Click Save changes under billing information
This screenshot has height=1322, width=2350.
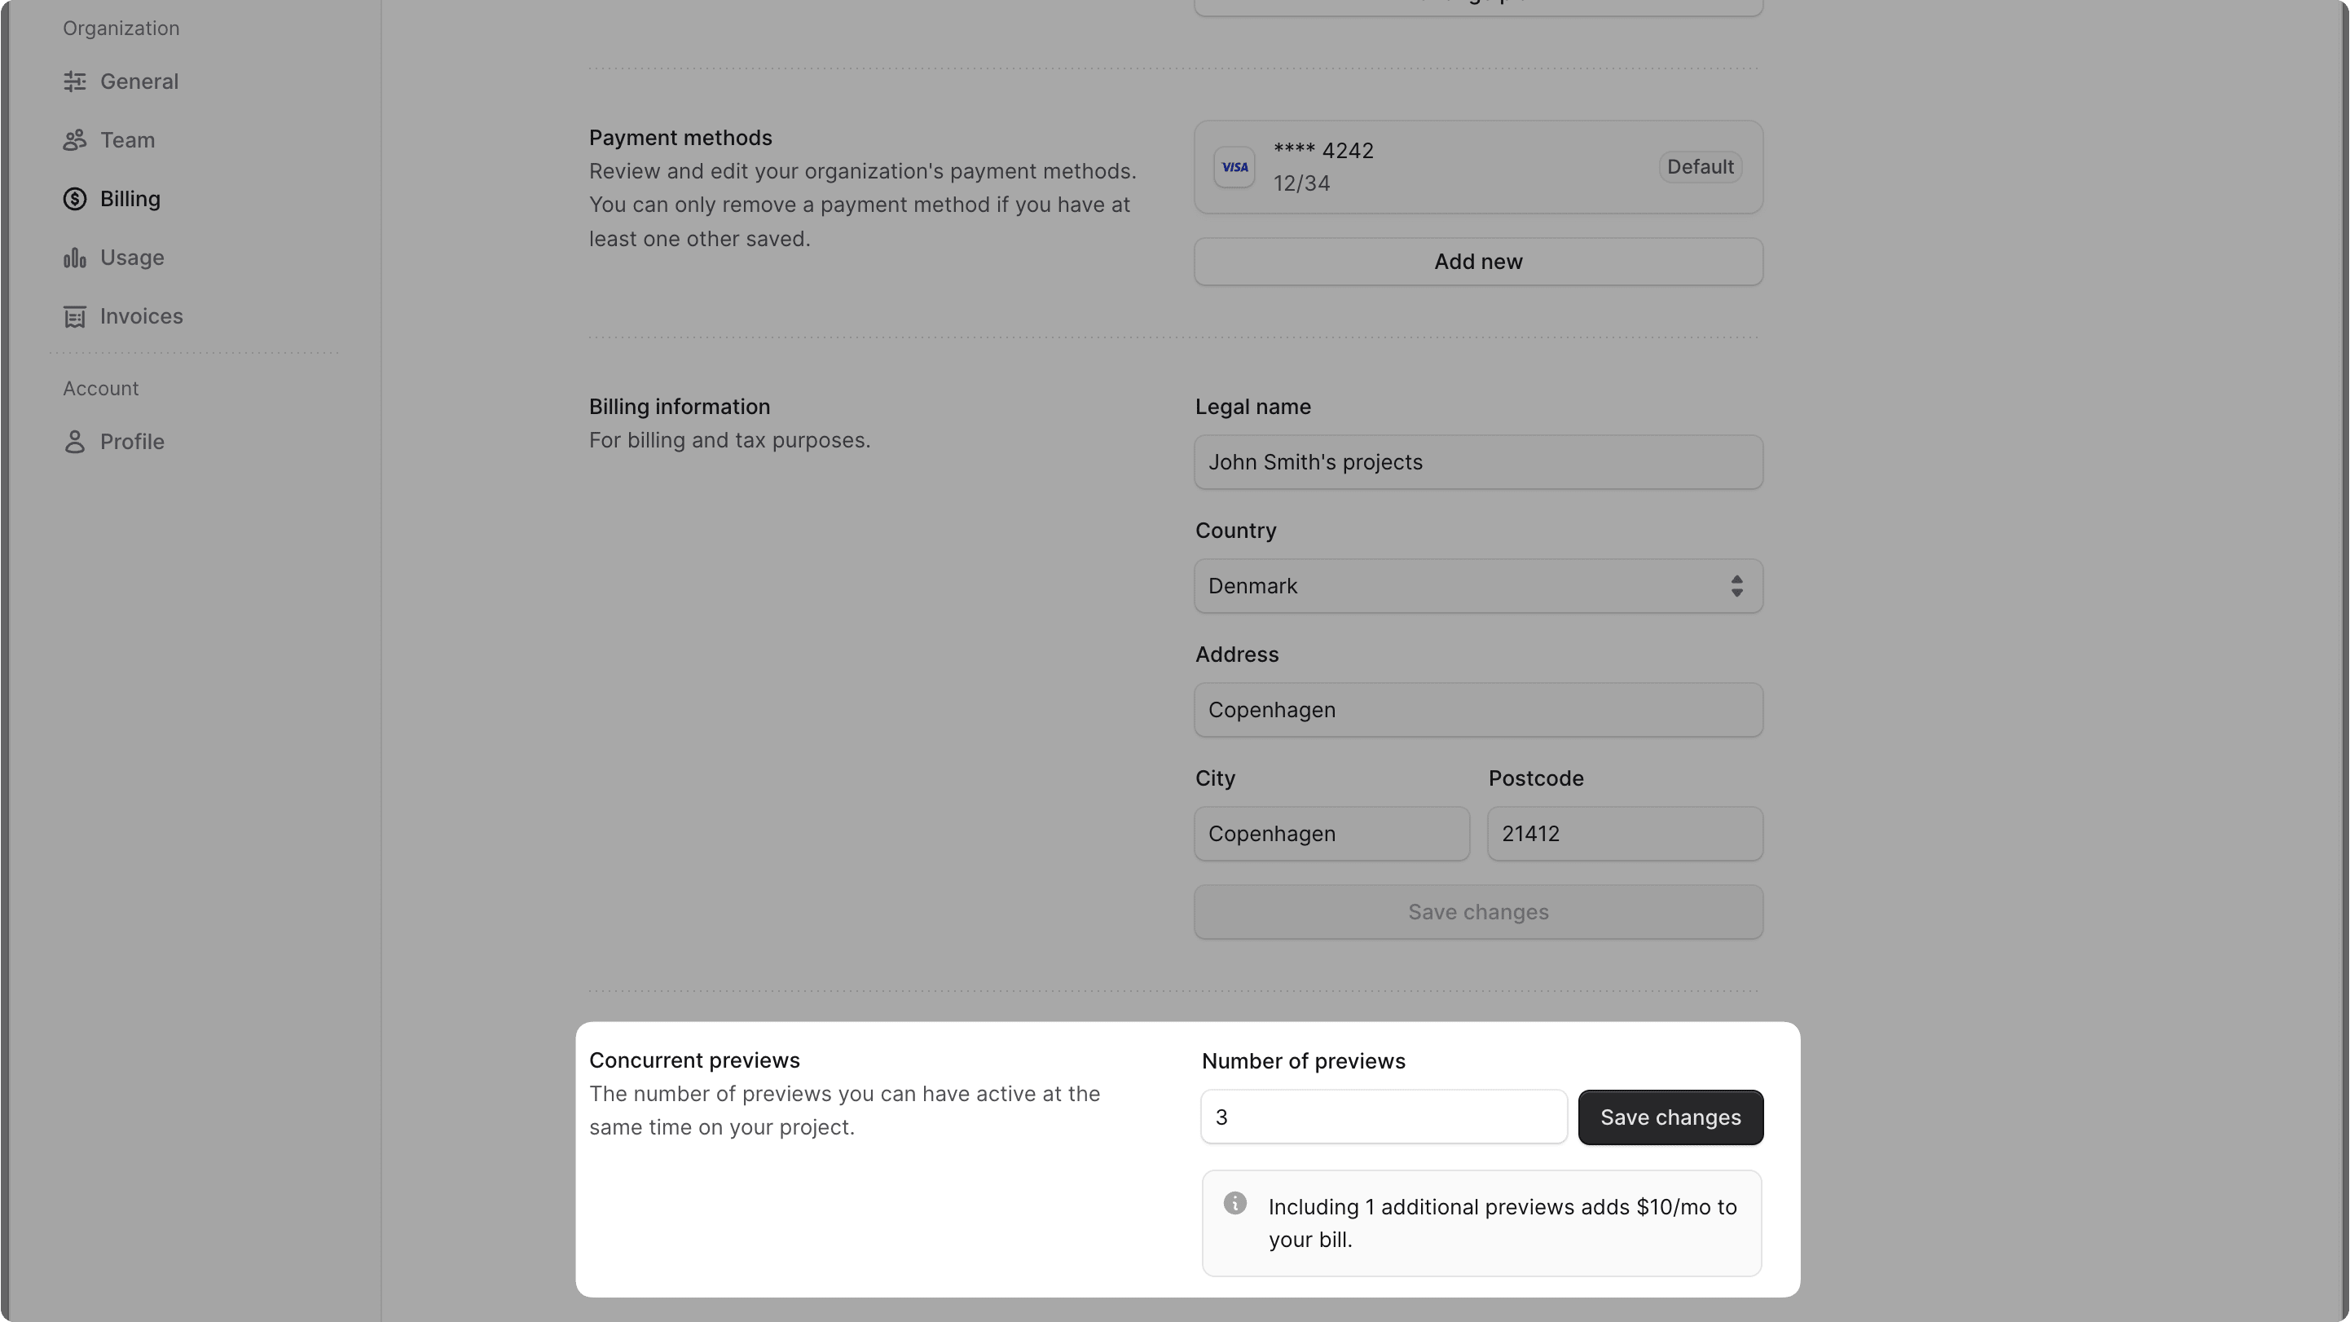pyautogui.click(x=1478, y=912)
